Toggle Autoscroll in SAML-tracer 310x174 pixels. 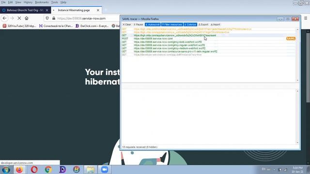(153, 25)
